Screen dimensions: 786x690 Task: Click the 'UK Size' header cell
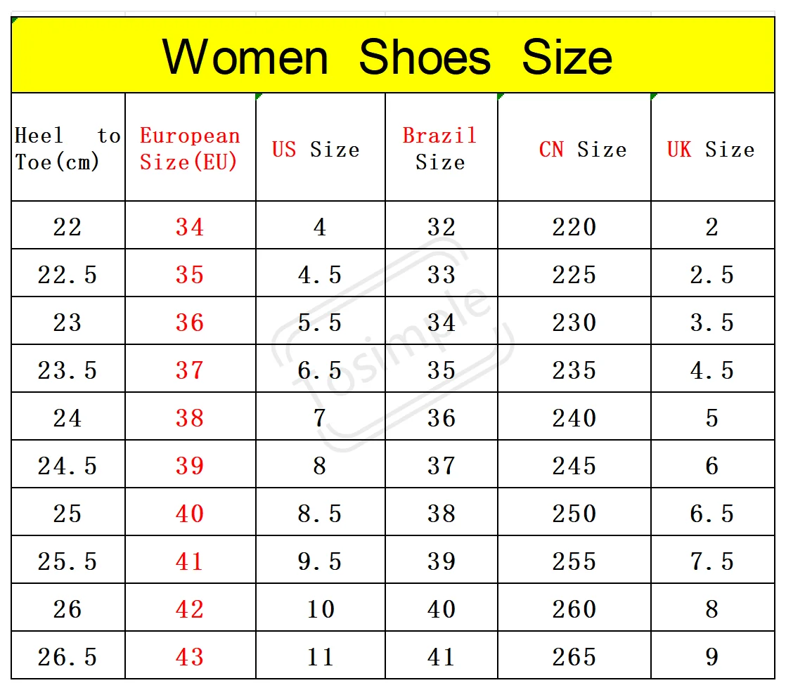point(711,149)
